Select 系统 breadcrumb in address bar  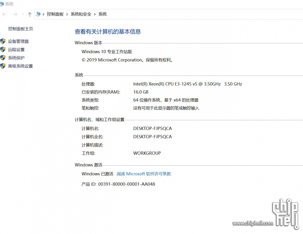[x=103, y=14]
